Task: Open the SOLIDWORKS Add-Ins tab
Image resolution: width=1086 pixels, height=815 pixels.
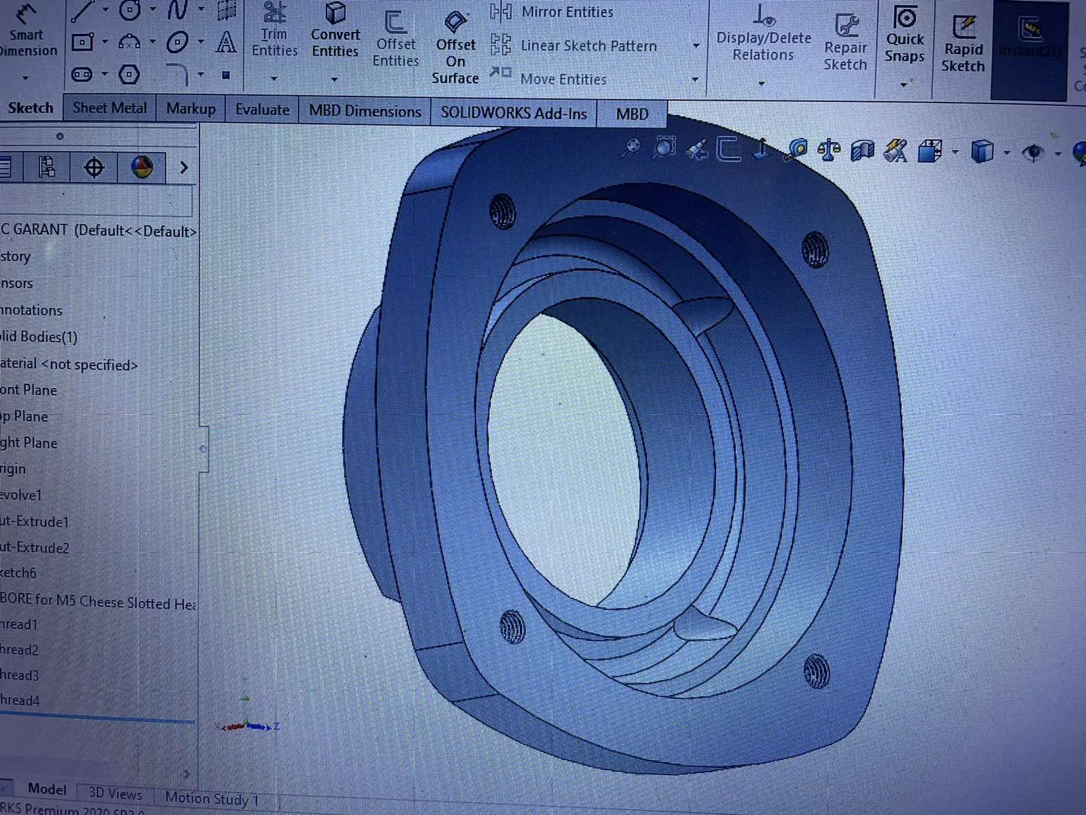Action: coord(514,113)
